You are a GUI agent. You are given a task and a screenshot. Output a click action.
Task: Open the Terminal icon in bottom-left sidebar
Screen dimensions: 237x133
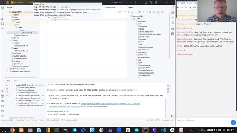tap(3, 106)
